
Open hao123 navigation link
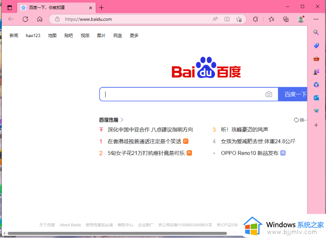coord(33,36)
